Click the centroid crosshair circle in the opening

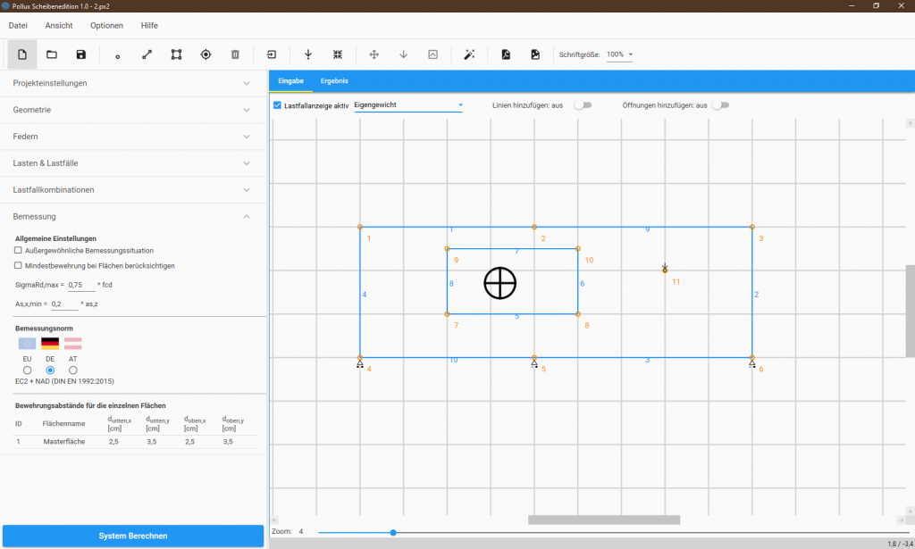[500, 283]
